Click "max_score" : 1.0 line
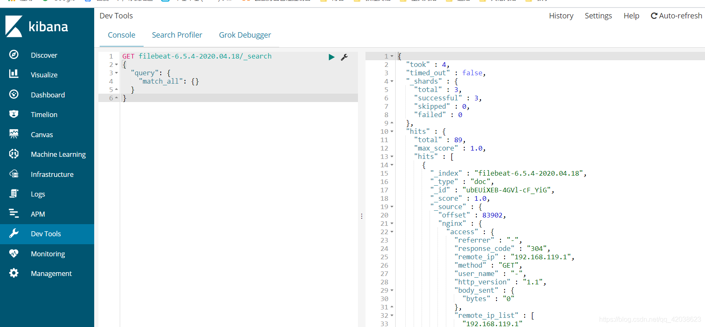The image size is (705, 327). click(x=450, y=148)
